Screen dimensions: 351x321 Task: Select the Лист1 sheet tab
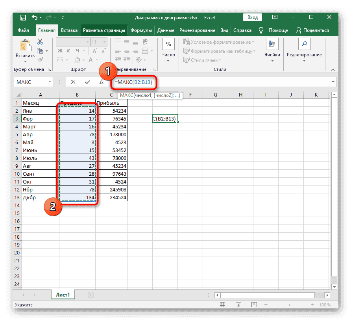tap(62, 295)
